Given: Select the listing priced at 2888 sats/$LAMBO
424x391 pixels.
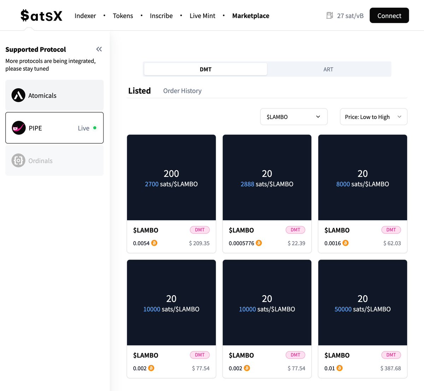Looking at the screenshot, I should (267, 177).
